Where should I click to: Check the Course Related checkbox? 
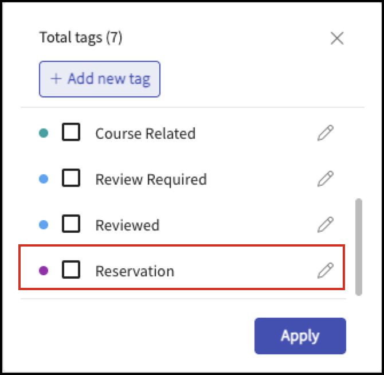[71, 132]
